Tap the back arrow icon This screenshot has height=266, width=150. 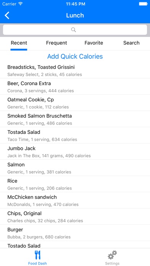pos(7,15)
